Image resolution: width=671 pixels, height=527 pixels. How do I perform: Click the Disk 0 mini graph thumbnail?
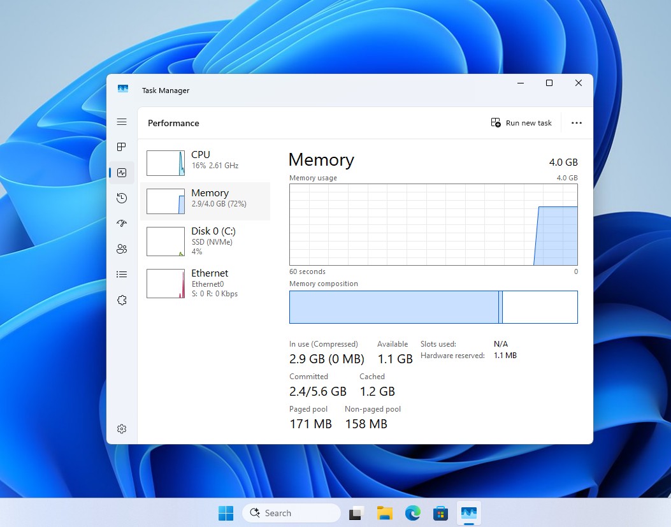click(166, 242)
